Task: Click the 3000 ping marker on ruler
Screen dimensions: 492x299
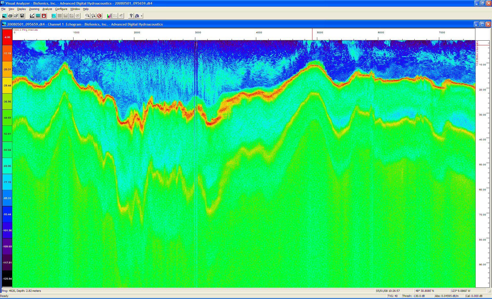Action: (198, 32)
